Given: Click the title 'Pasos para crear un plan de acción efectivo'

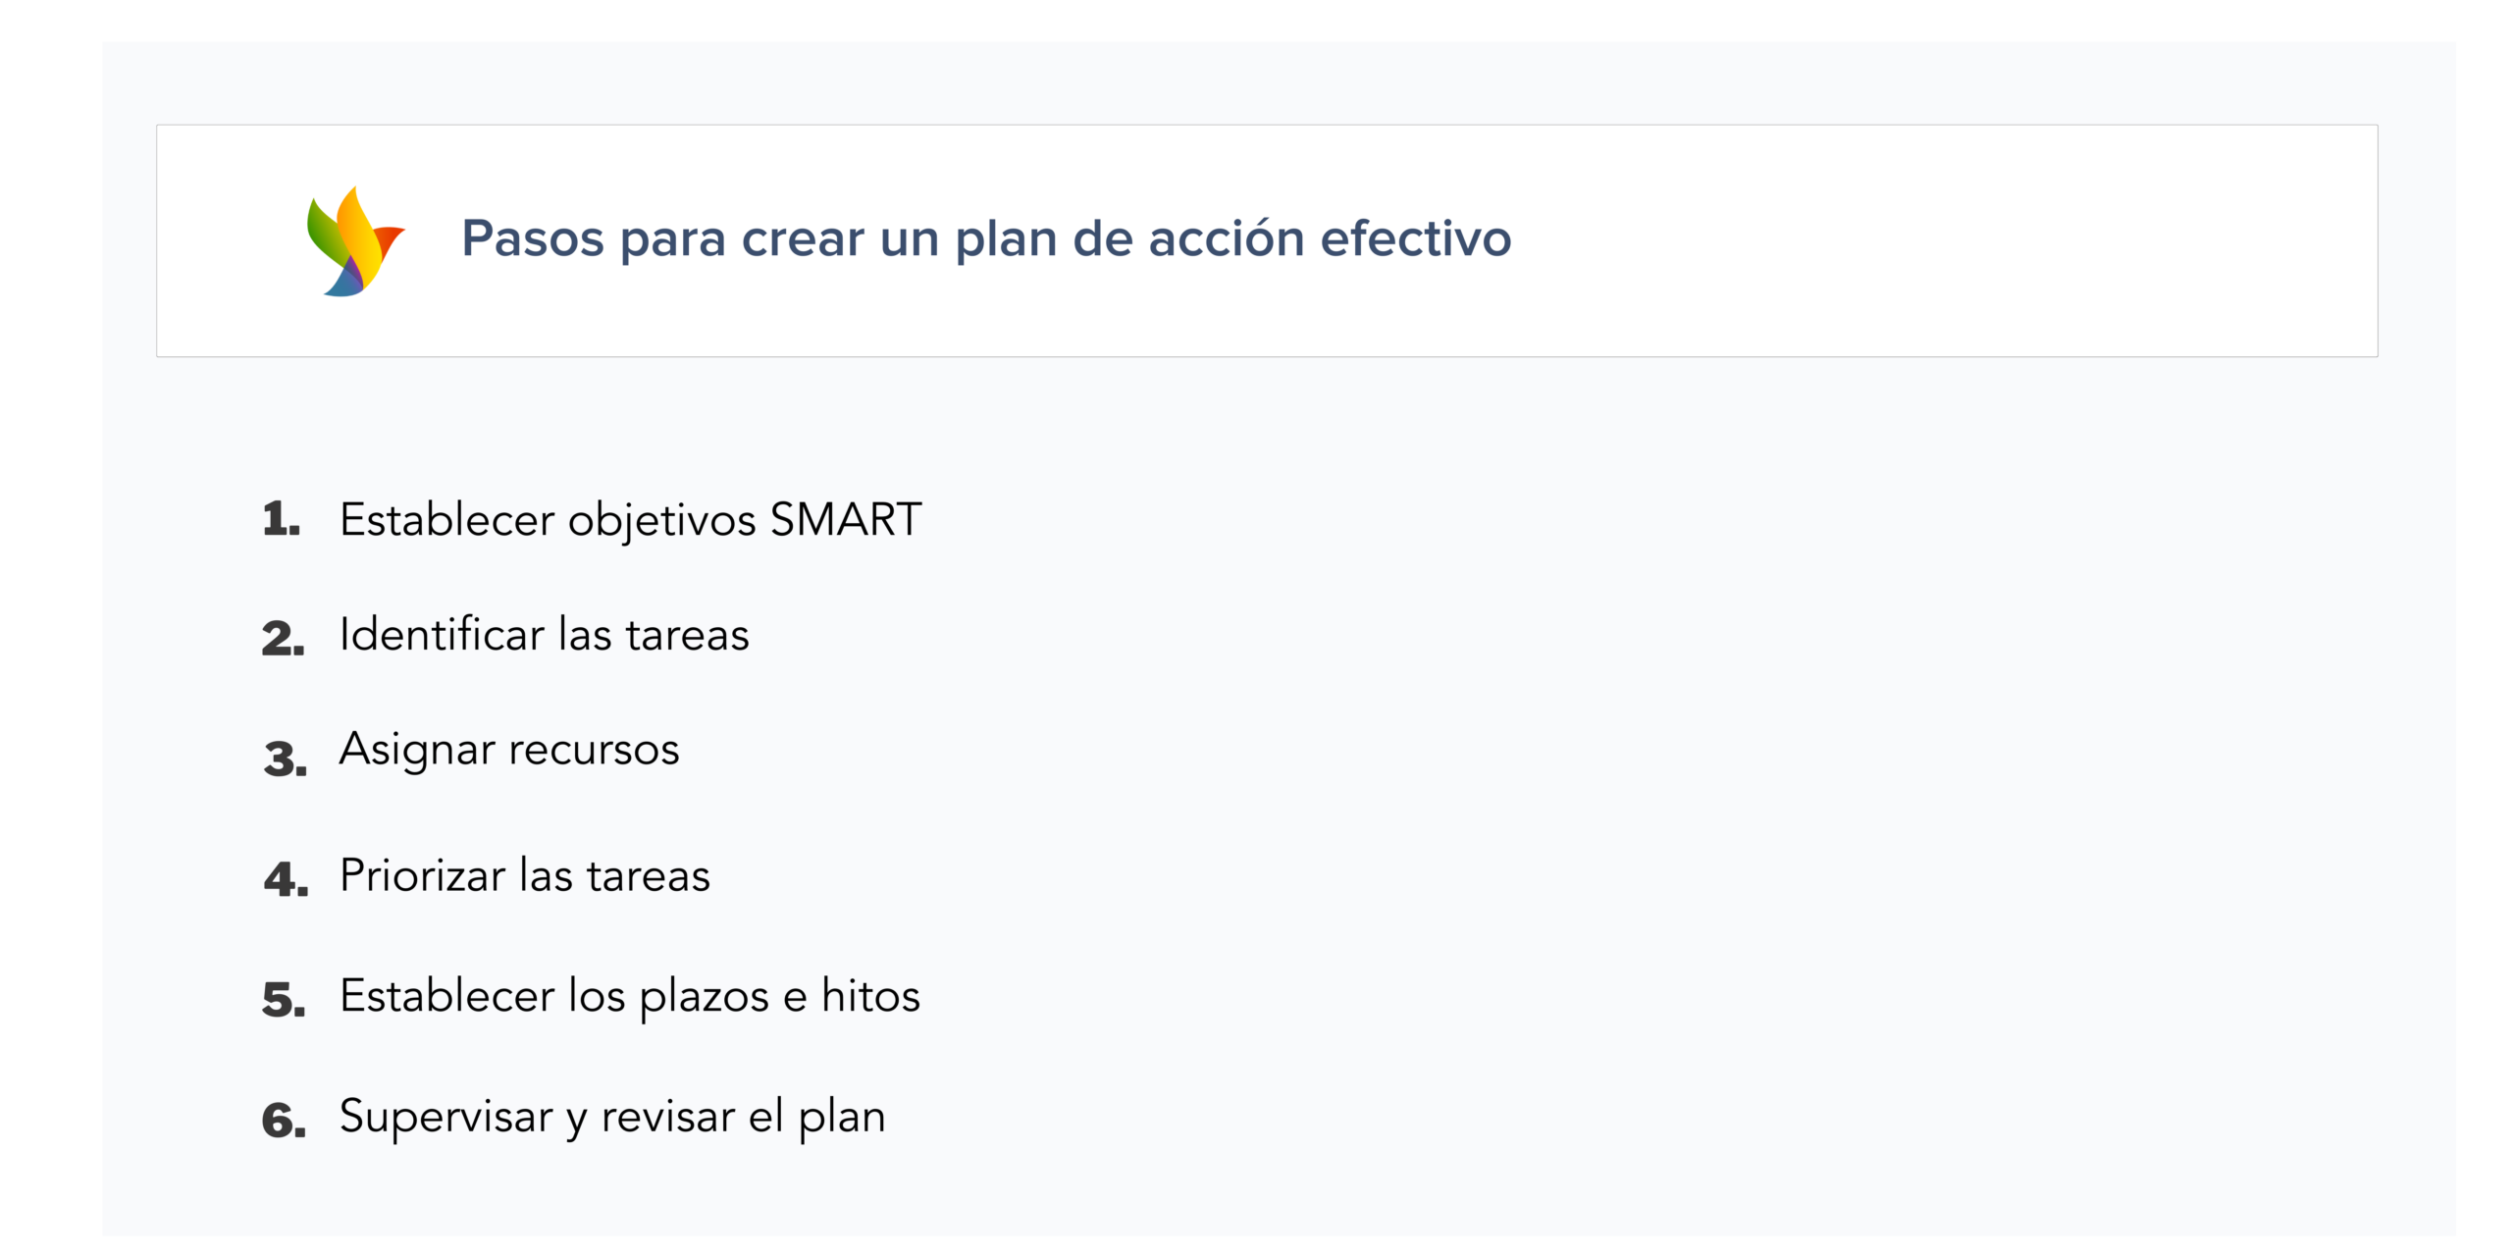Looking at the screenshot, I should [x=985, y=238].
